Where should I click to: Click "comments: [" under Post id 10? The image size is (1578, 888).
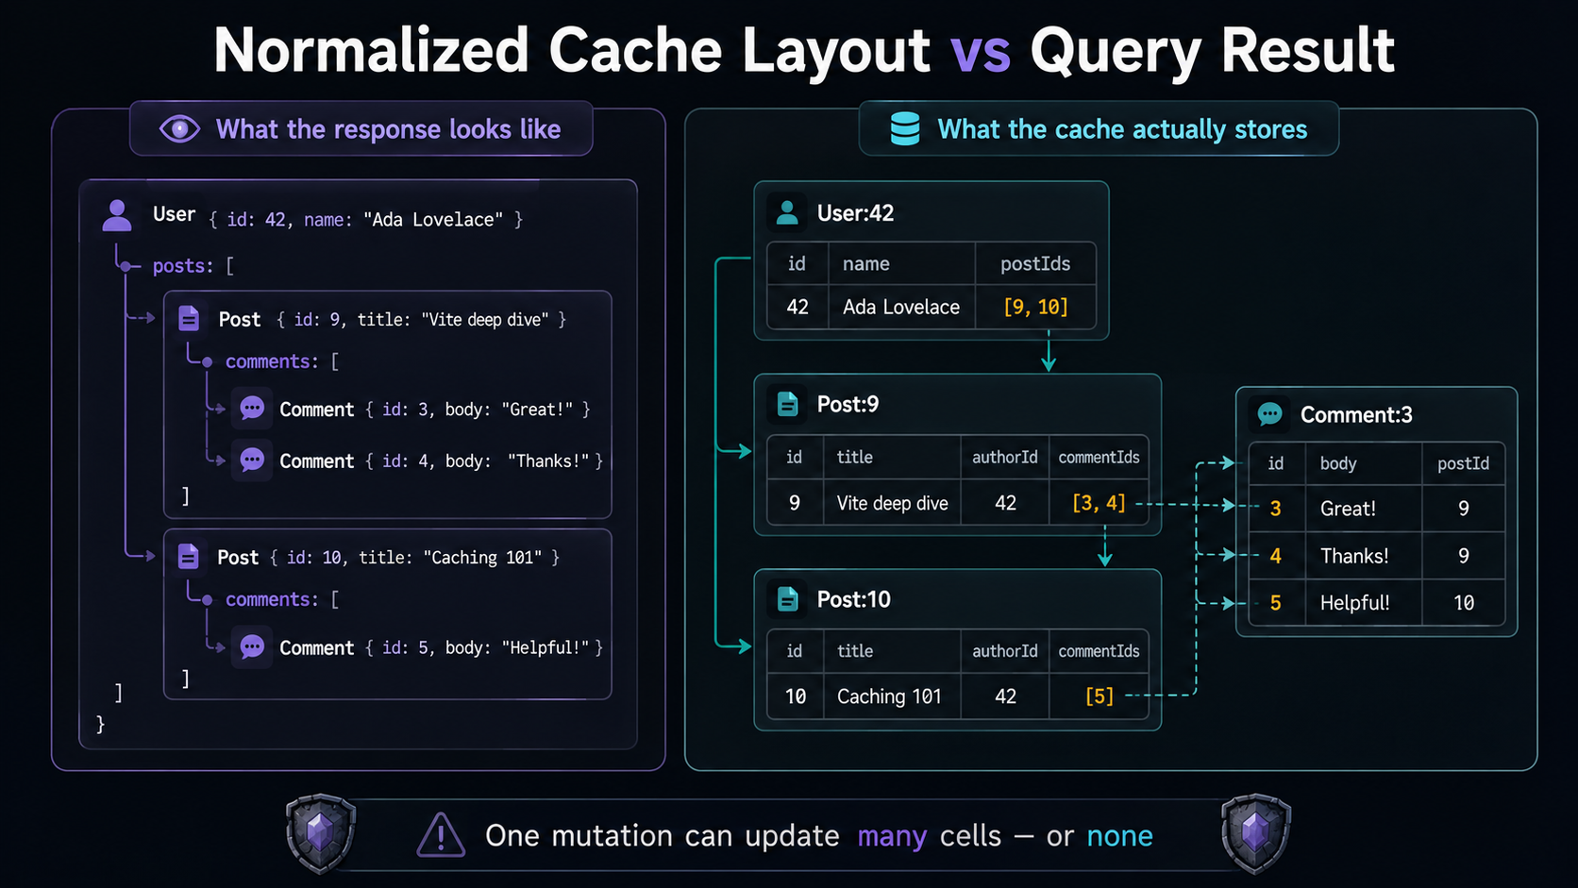pos(282,599)
